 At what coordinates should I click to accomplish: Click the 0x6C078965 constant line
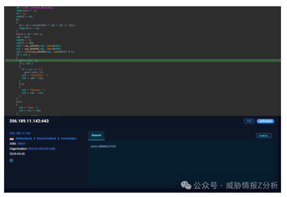point(47,25)
